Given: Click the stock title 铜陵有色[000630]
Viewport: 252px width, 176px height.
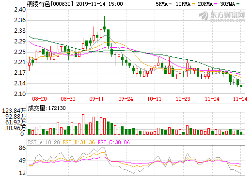Looking at the screenshot, I should coord(50,4).
